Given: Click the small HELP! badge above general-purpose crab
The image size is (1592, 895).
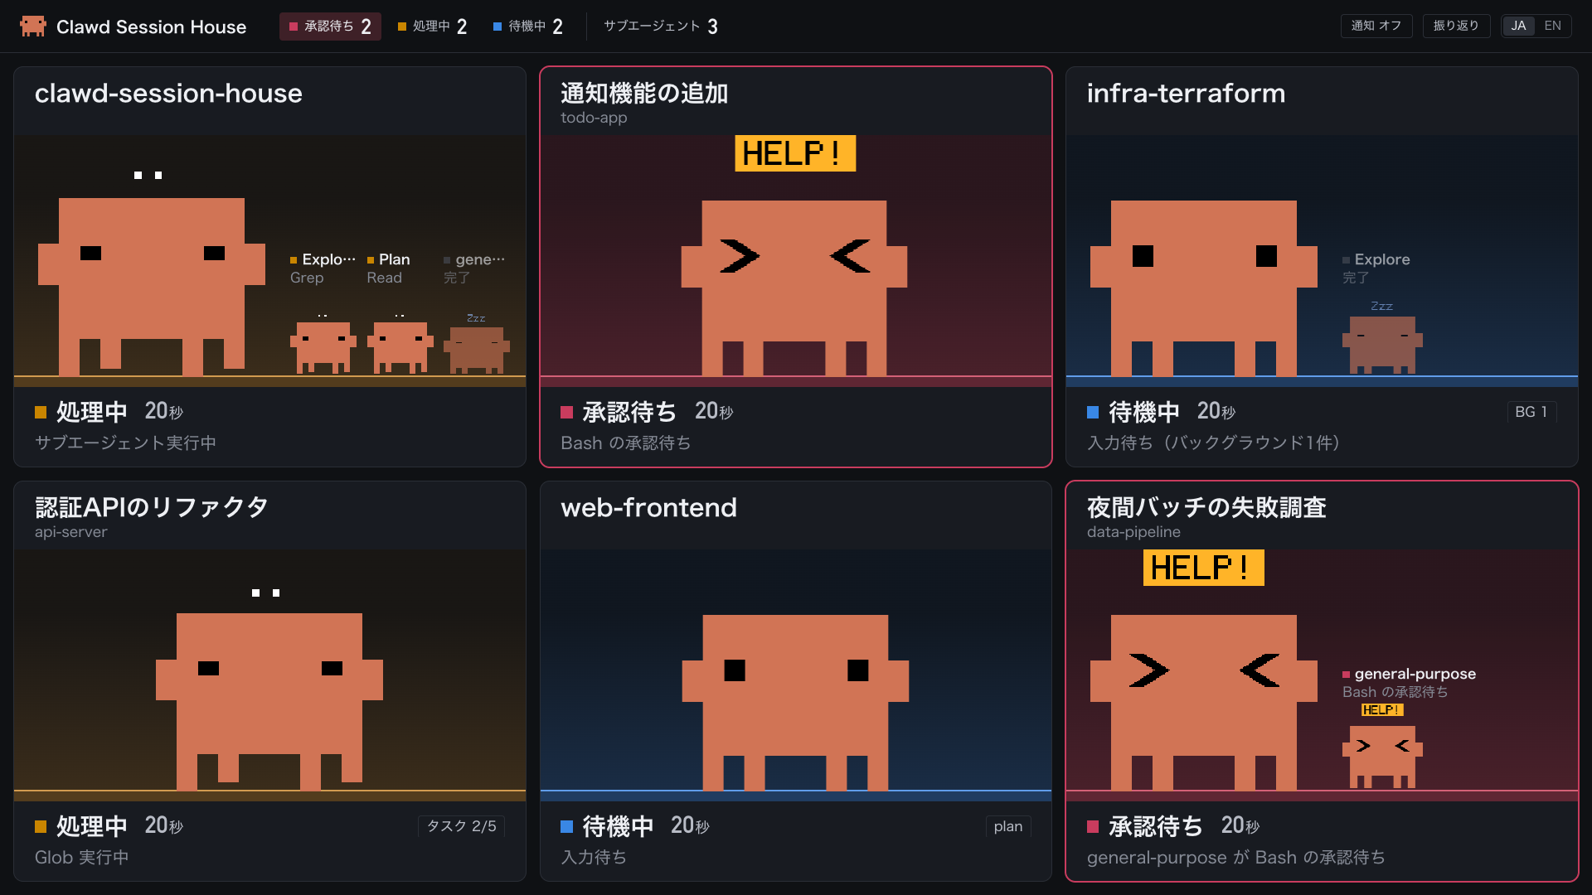Looking at the screenshot, I should [1382, 710].
